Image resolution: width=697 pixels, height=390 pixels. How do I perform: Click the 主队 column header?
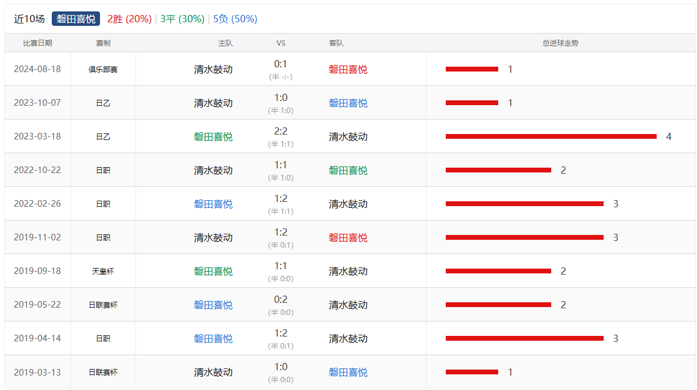pos(225,43)
